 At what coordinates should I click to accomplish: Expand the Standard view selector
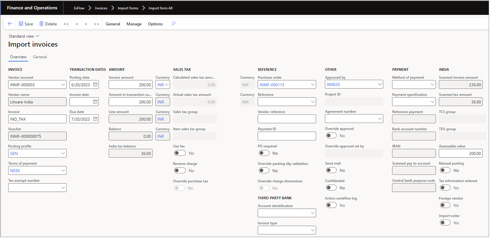[x=24, y=36]
